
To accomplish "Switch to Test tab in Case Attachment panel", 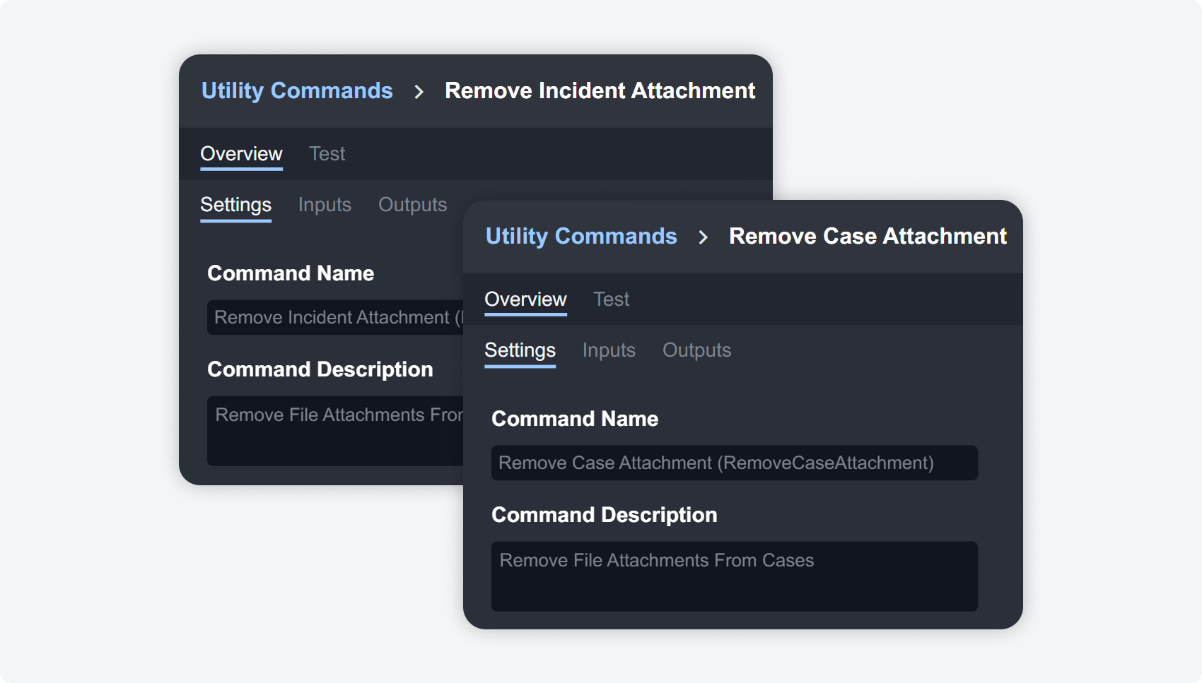I will pyautogui.click(x=611, y=299).
